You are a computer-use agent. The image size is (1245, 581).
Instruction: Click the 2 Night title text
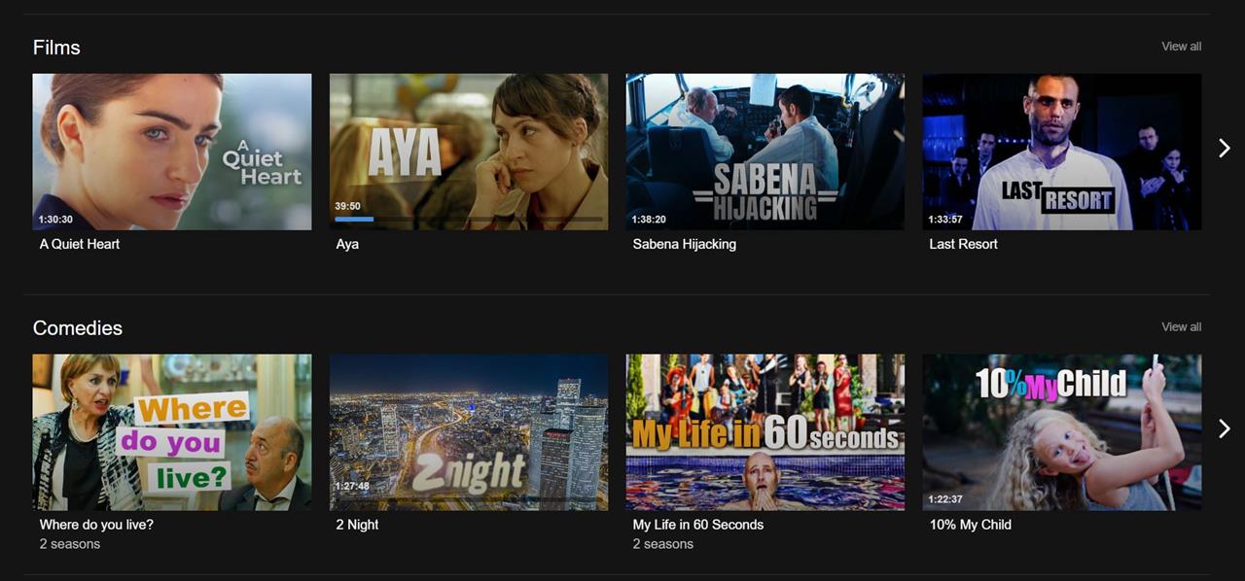pyautogui.click(x=358, y=525)
